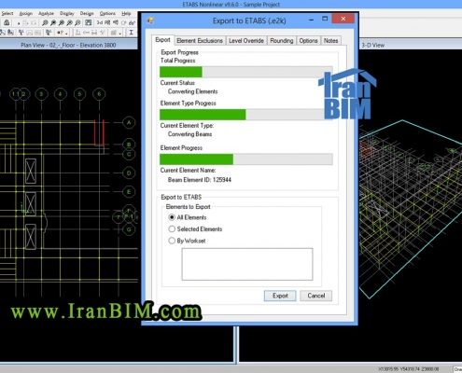462x373 pixels.
Task: Open the Help menu
Action: coord(126,13)
